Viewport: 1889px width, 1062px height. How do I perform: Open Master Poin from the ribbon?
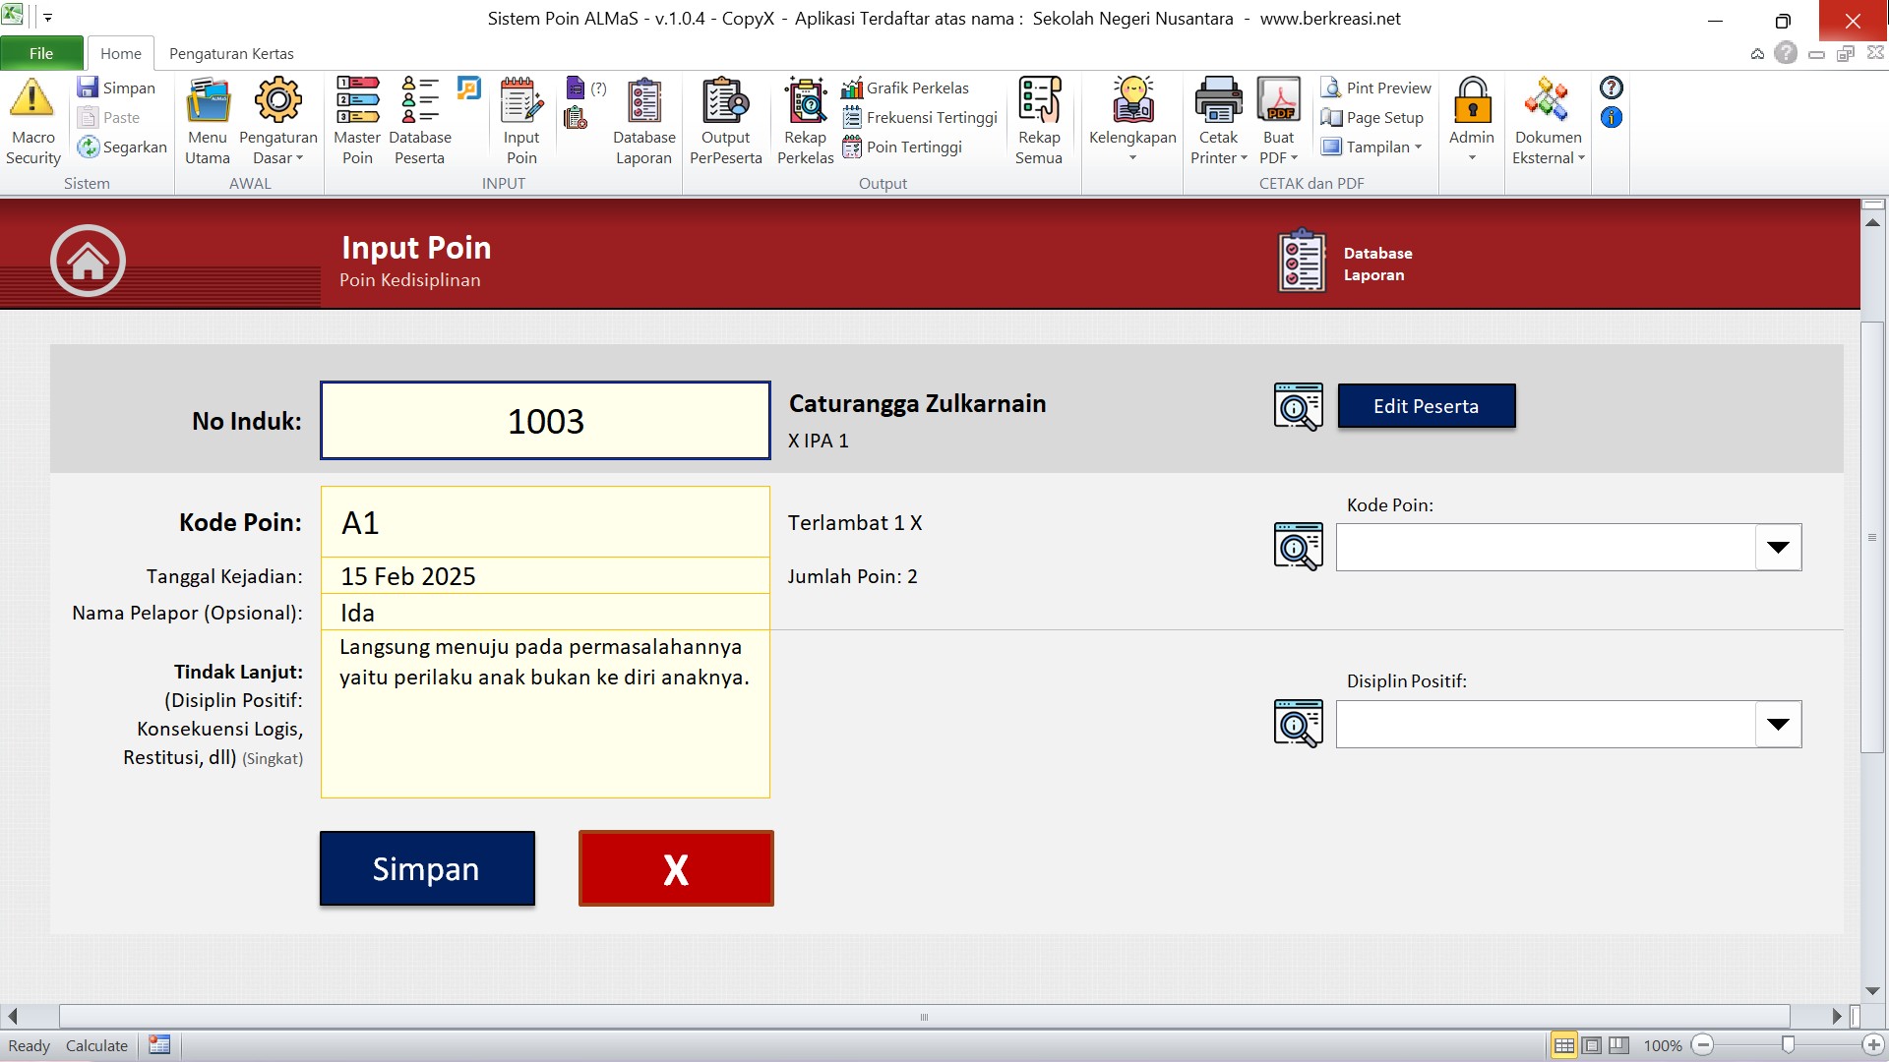click(357, 99)
